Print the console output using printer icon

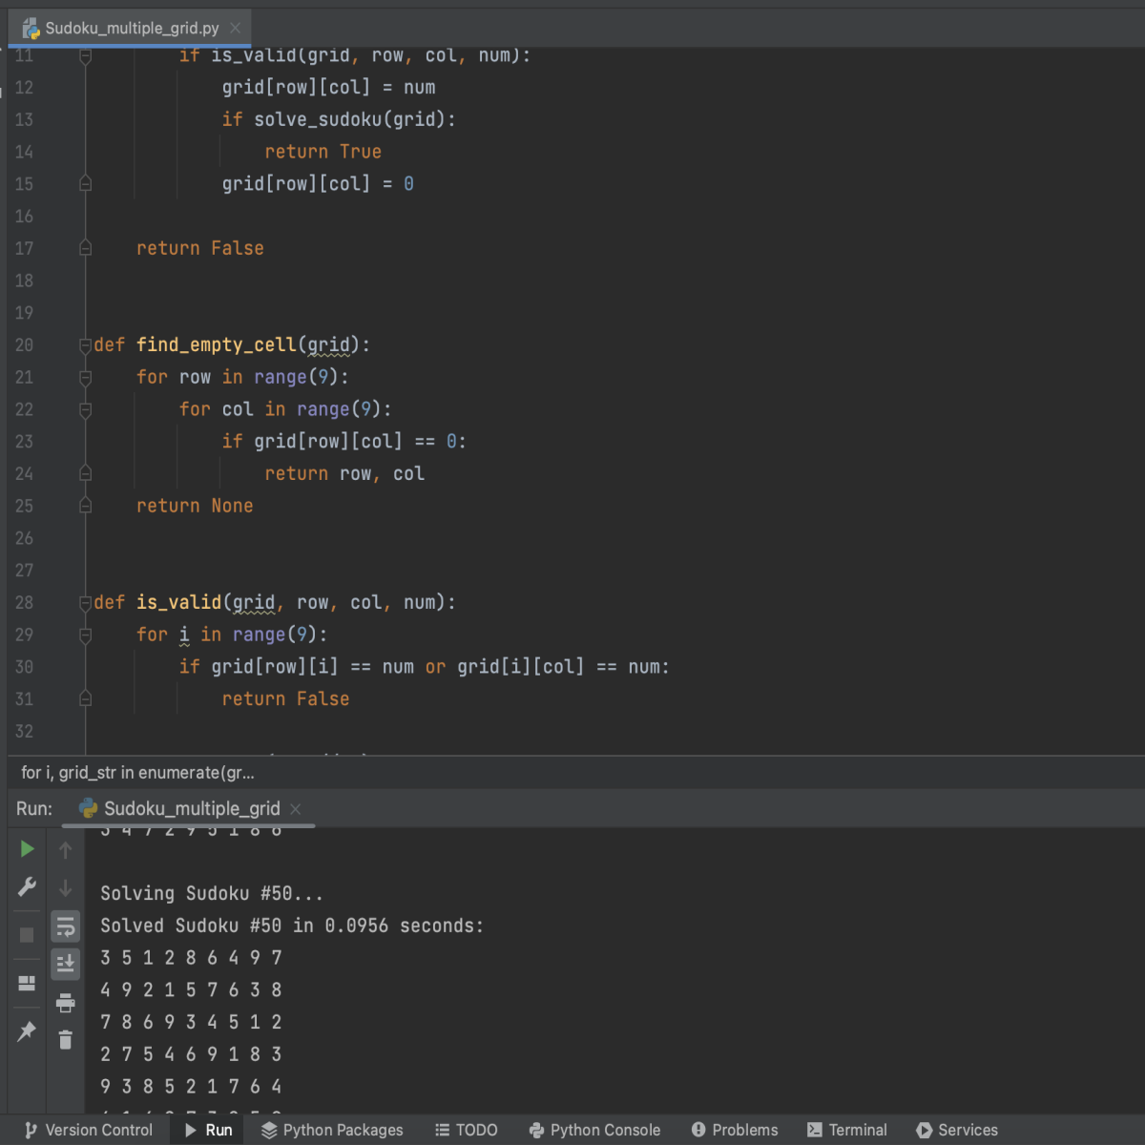tap(65, 1003)
